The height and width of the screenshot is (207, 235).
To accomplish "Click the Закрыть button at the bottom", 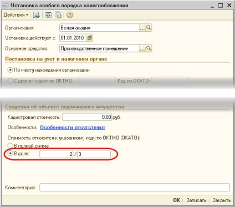I will [x=222, y=200].
